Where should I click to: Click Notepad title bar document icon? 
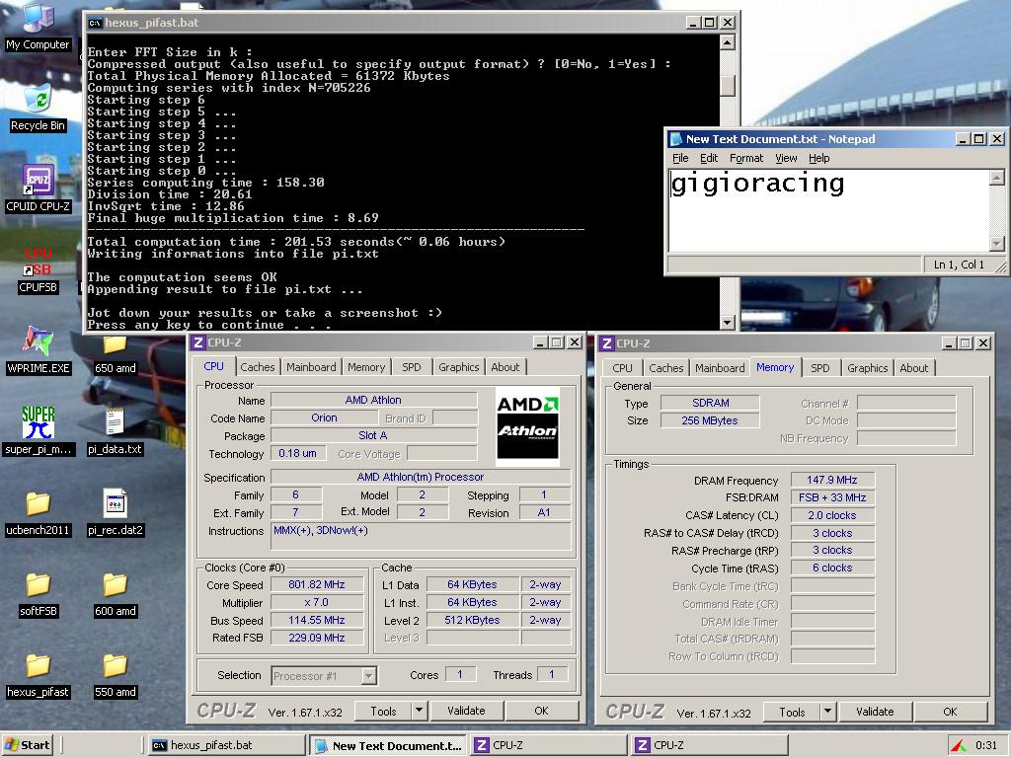[x=675, y=139]
